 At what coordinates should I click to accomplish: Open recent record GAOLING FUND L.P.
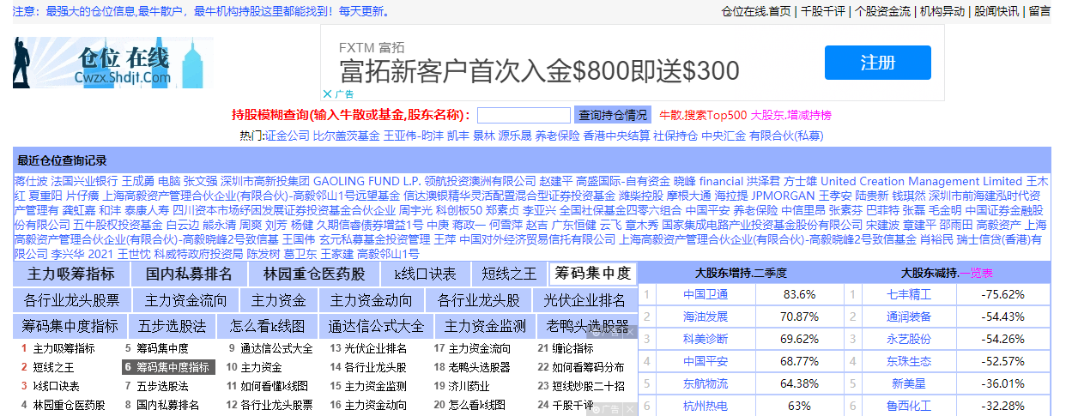pos(366,182)
